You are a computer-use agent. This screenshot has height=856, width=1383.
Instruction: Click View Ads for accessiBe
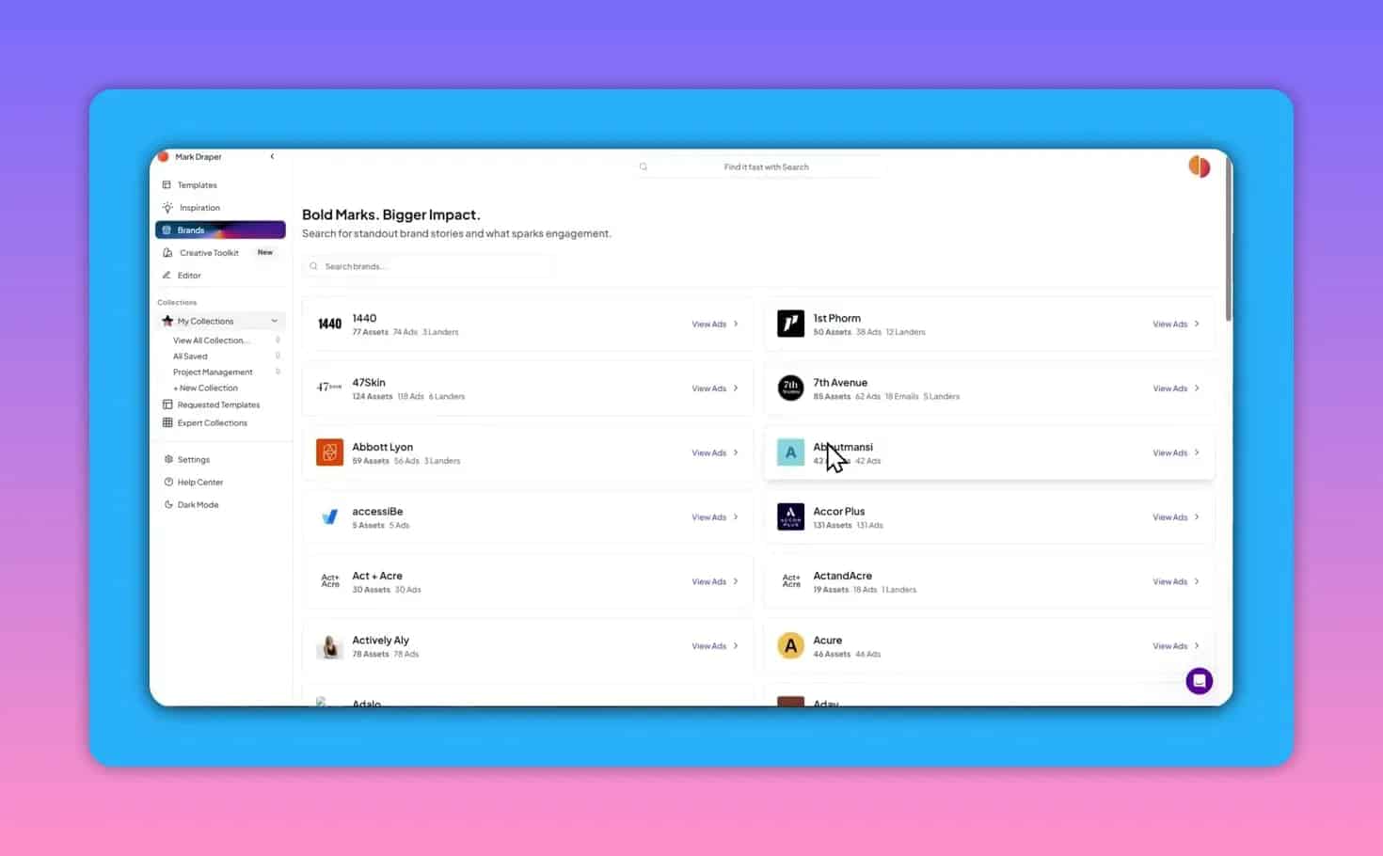[715, 517]
